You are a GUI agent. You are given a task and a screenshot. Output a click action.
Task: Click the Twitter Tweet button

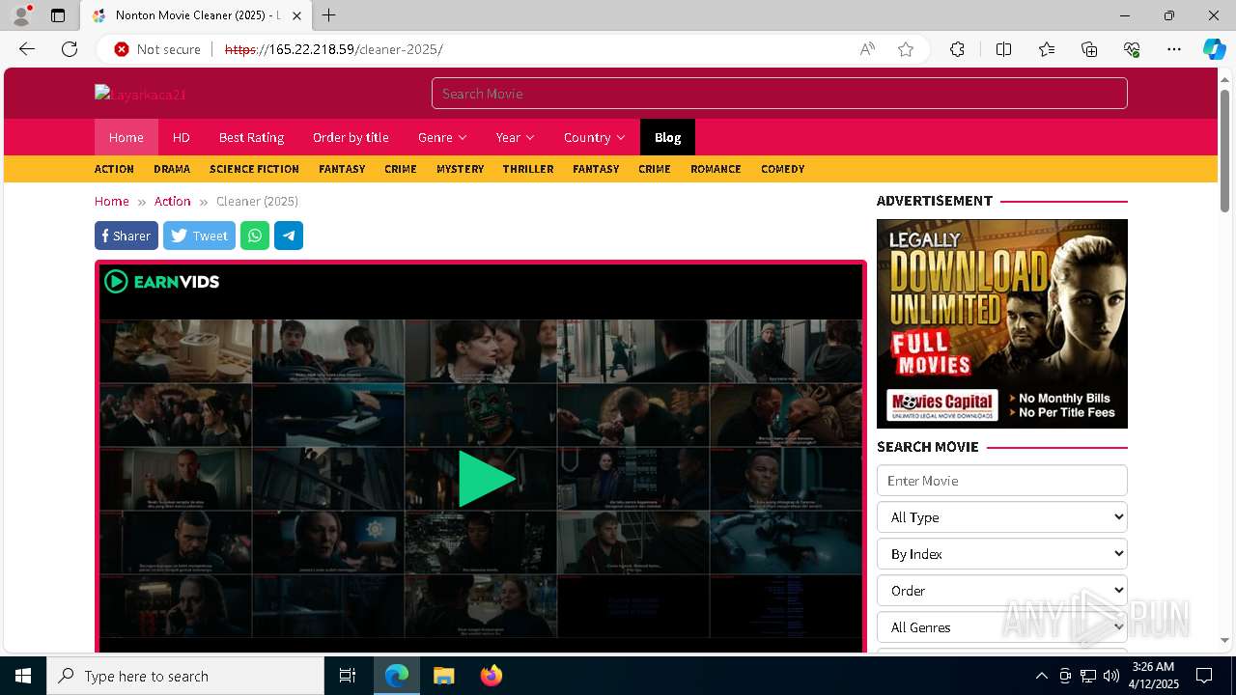[x=199, y=236]
